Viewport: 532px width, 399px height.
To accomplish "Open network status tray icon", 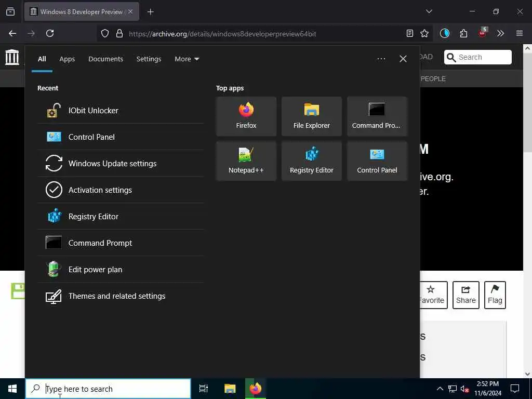I will (453, 389).
